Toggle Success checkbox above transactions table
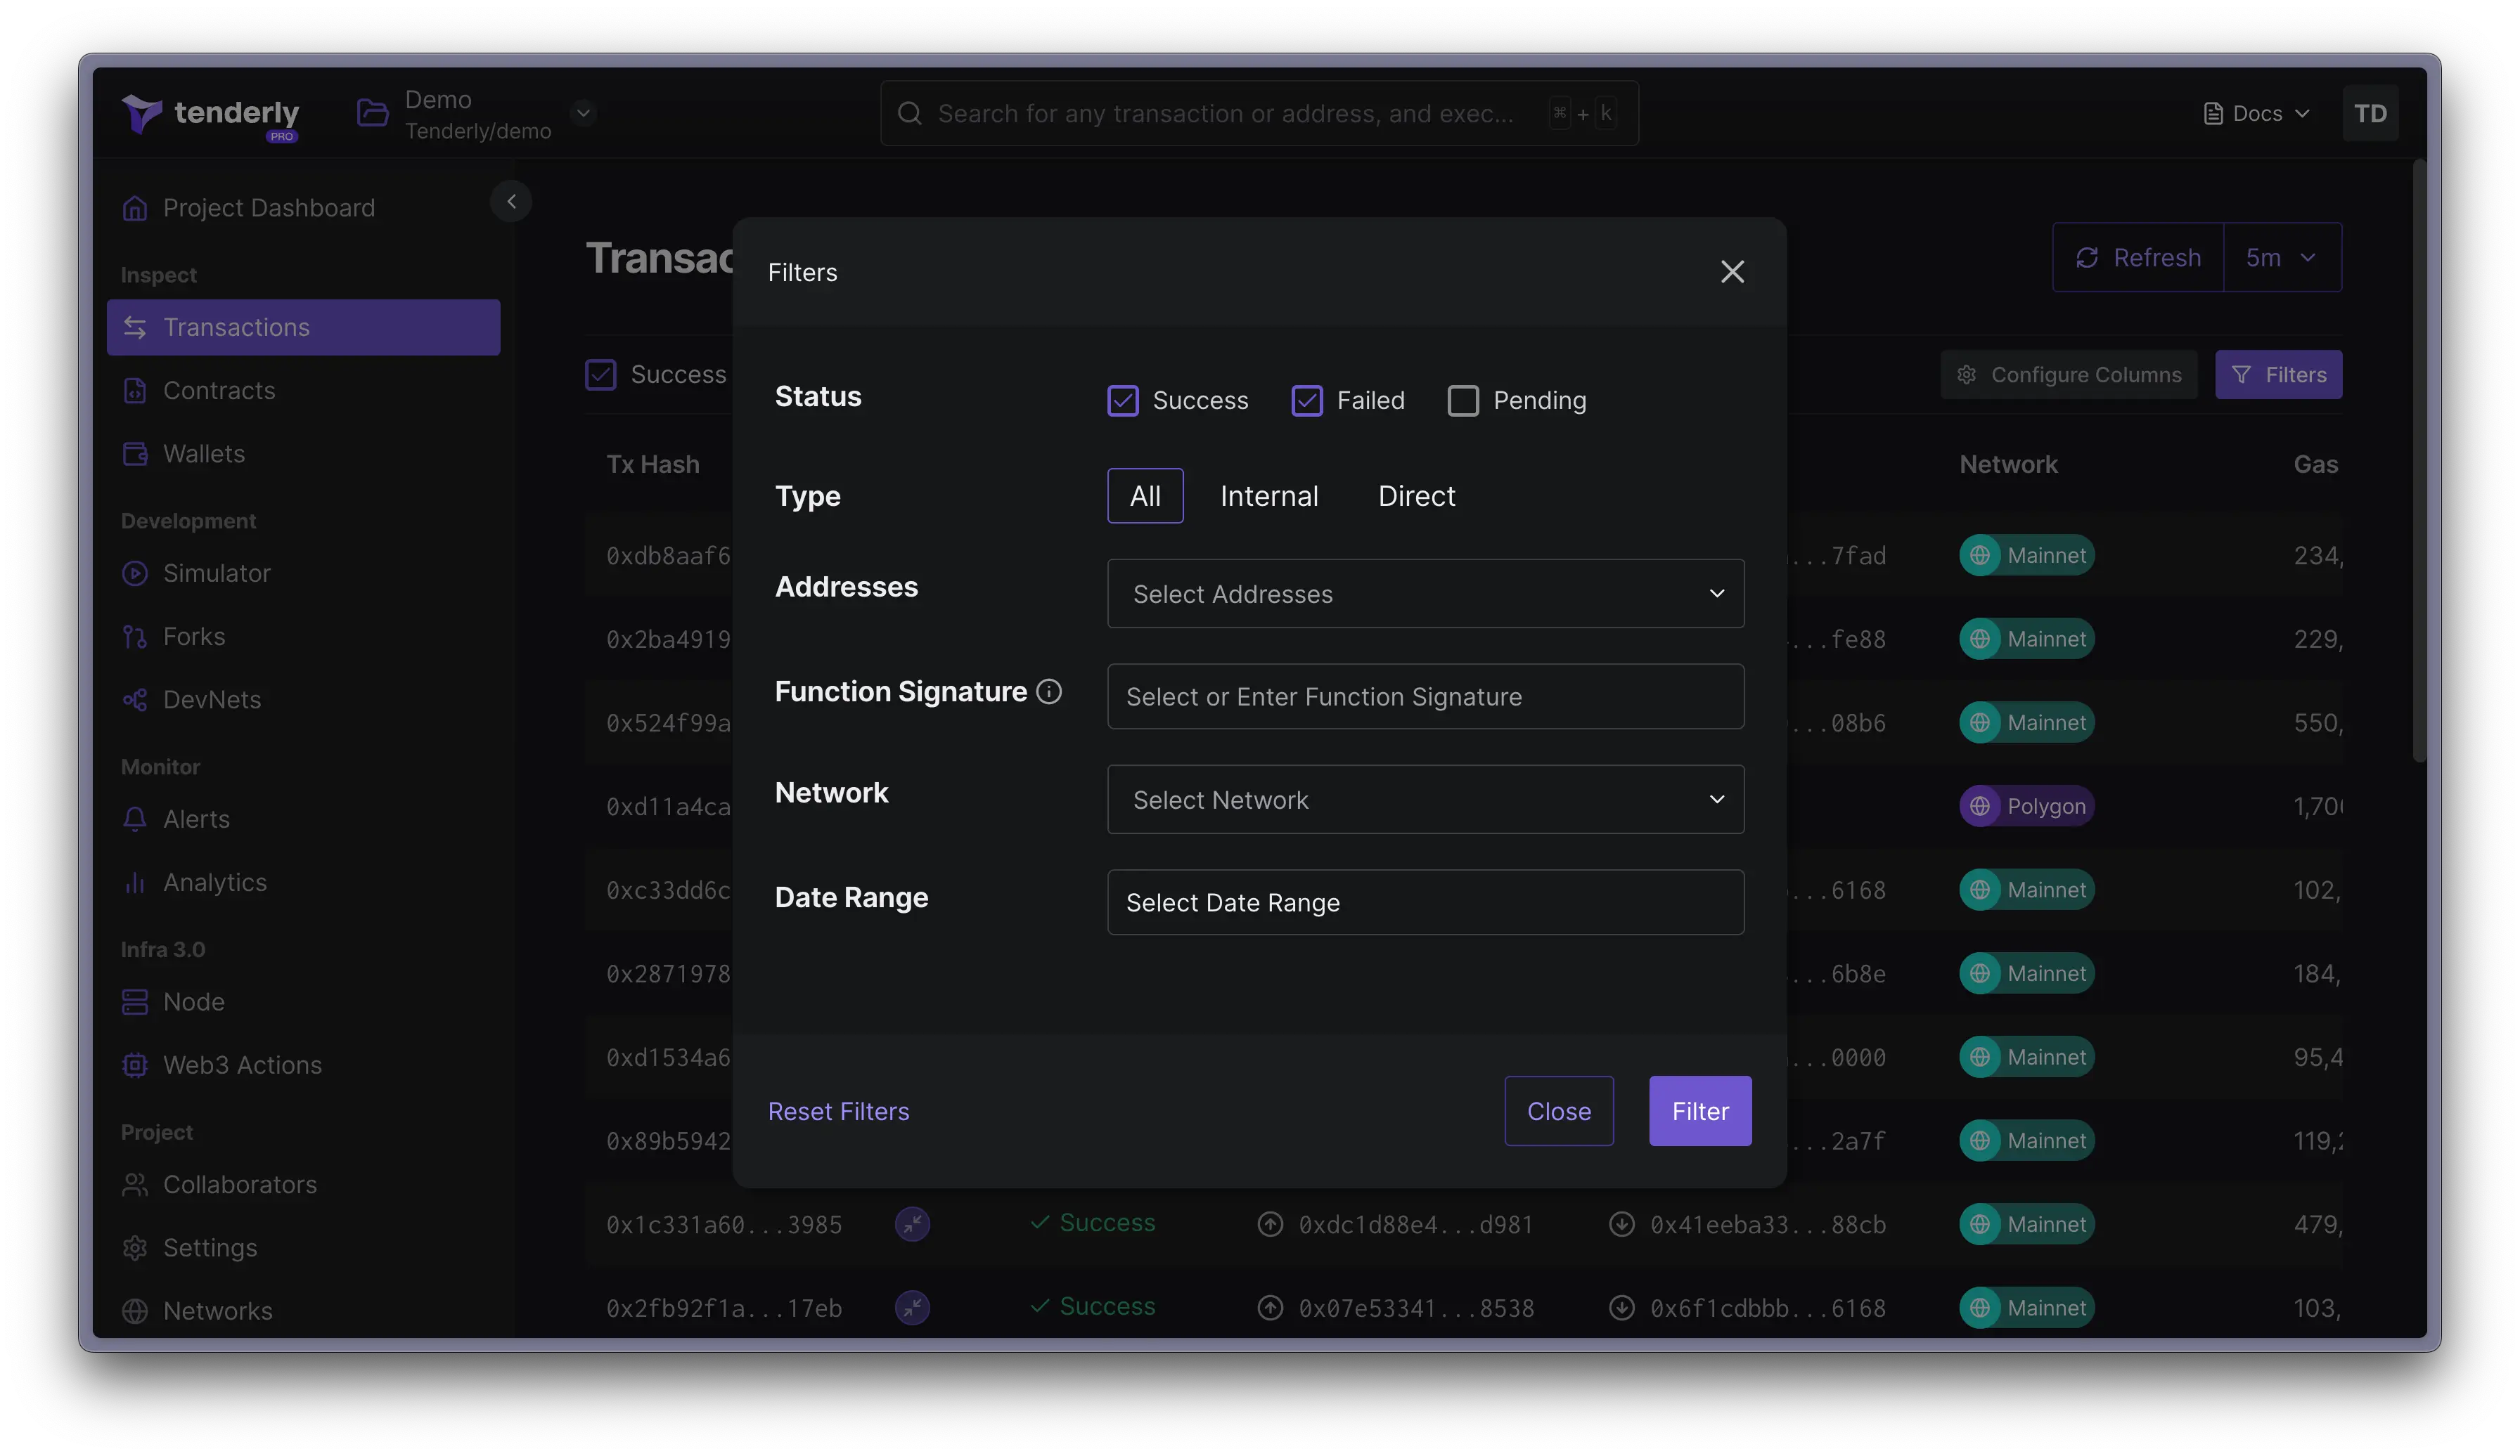 [x=601, y=375]
